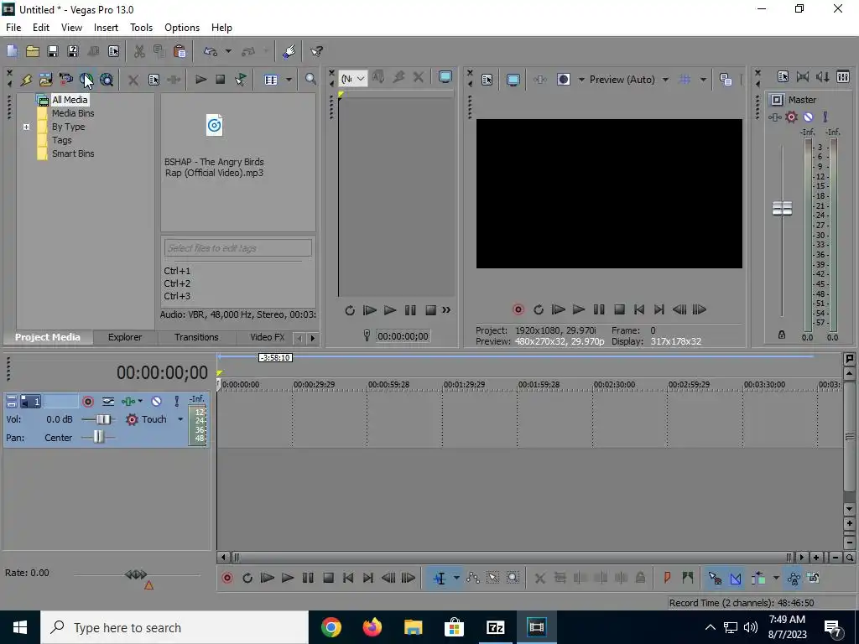Stop media preview in Project Media toolbar

(221, 80)
